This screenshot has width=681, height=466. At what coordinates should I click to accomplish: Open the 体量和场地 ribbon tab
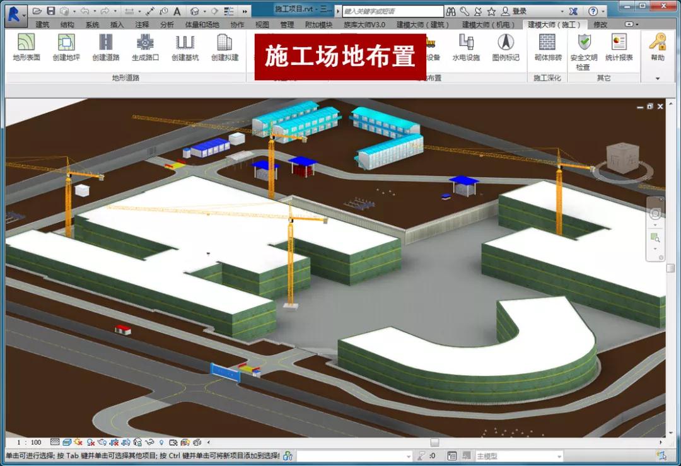202,25
